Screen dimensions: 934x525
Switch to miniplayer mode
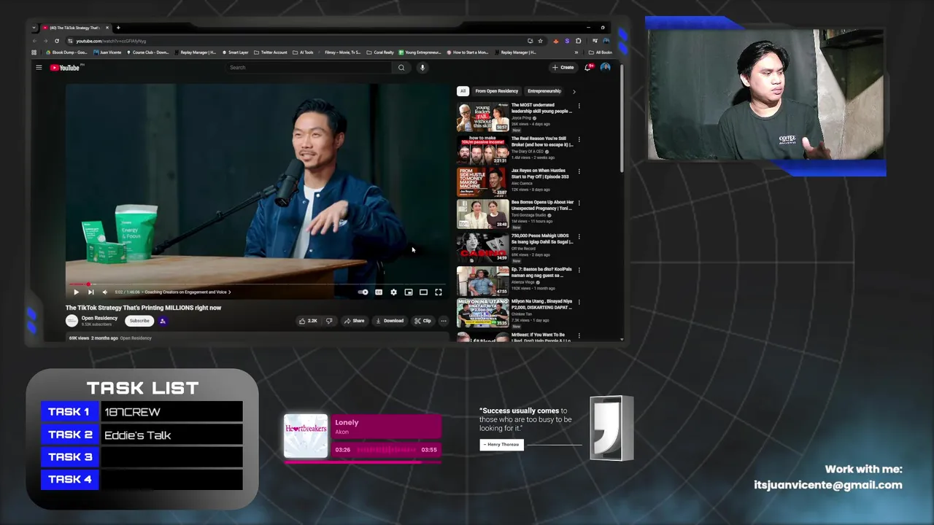click(409, 292)
